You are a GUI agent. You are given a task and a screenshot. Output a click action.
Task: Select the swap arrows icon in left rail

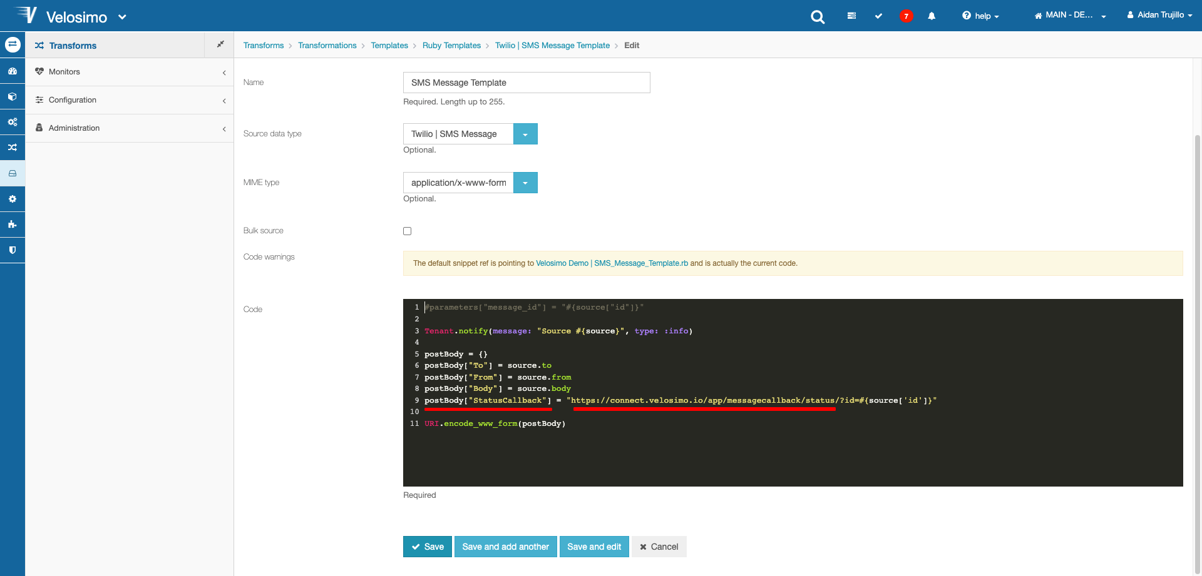pyautogui.click(x=13, y=44)
